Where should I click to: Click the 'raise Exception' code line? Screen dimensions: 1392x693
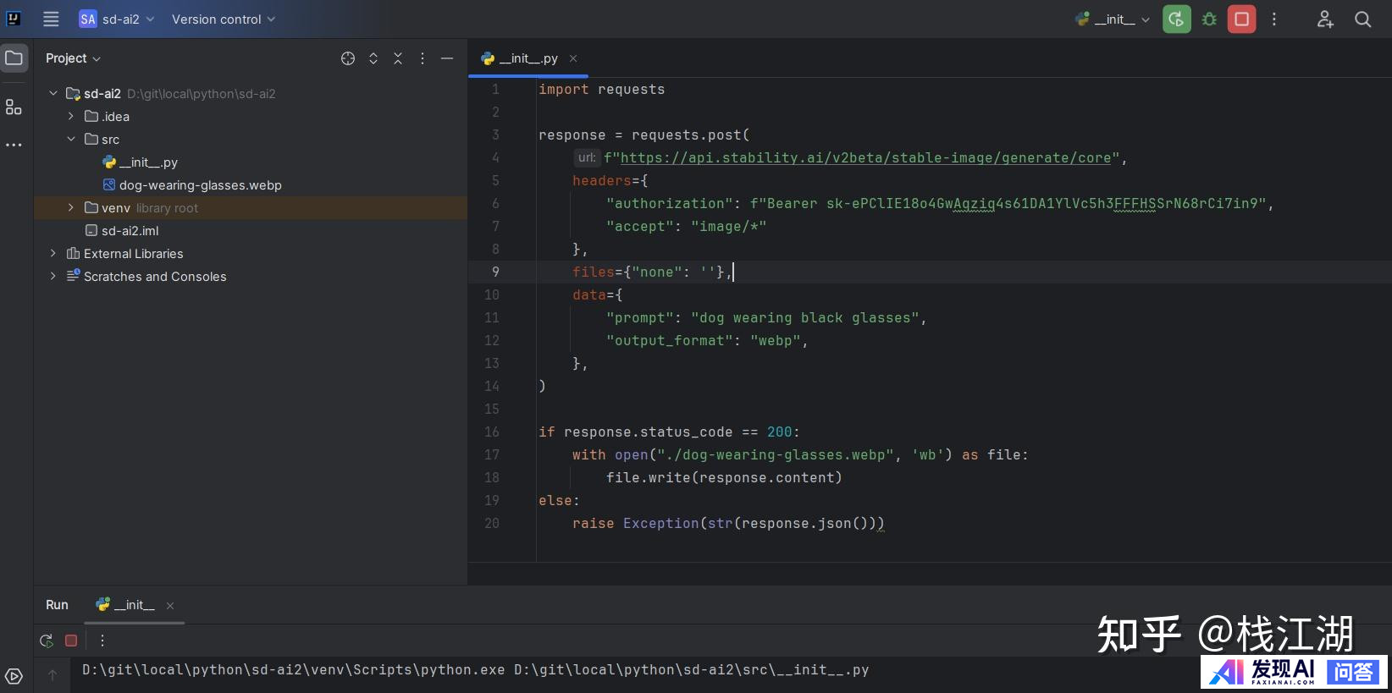[728, 523]
